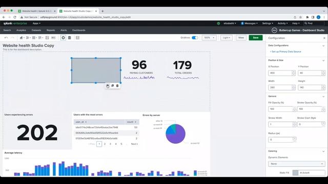Open the source code editor icon
The image size is (328, 184).
[x=77, y=38]
